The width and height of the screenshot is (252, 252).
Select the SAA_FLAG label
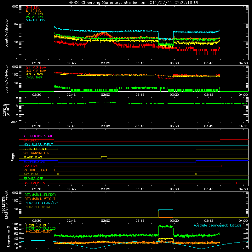(x=31, y=166)
